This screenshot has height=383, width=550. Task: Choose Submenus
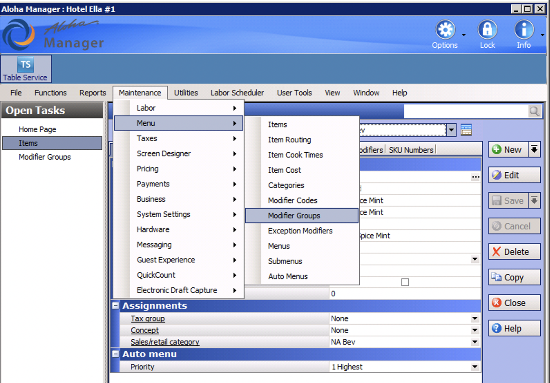pyautogui.click(x=302, y=261)
